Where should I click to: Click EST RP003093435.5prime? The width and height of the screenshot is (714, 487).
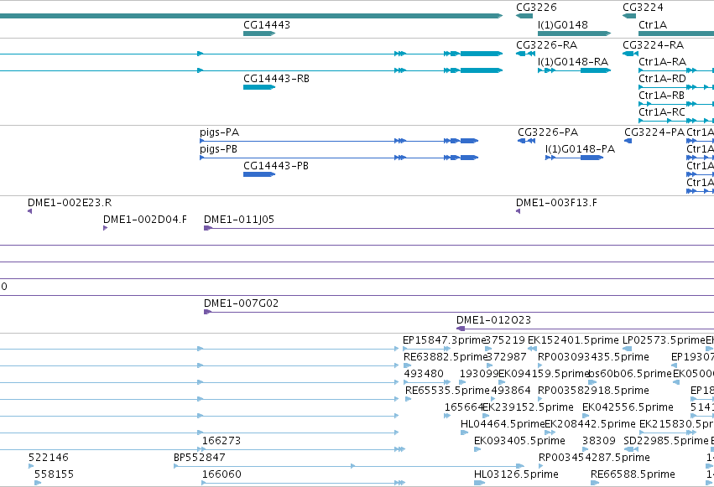click(540, 365)
